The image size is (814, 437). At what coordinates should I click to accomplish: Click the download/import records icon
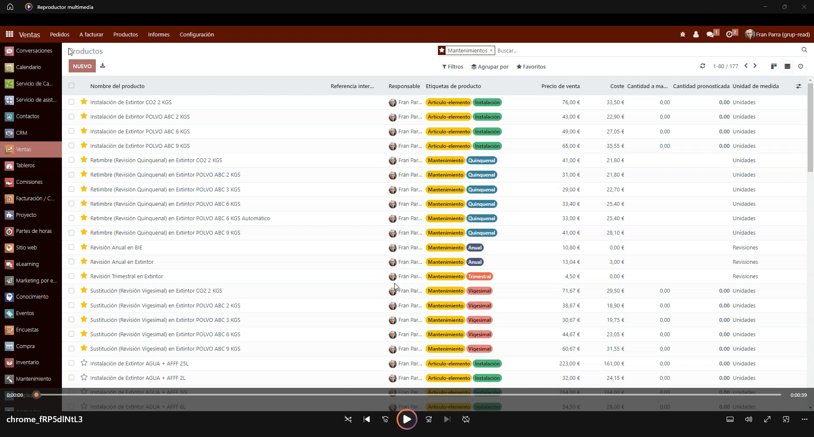[x=103, y=66]
